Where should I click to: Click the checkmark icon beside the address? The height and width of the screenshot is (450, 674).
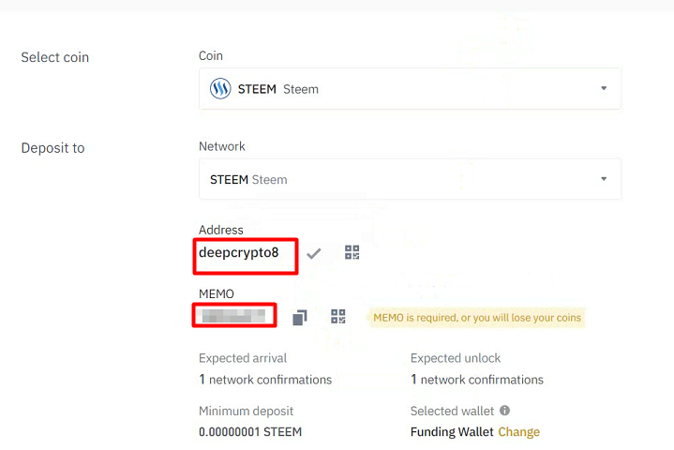pyautogui.click(x=314, y=253)
